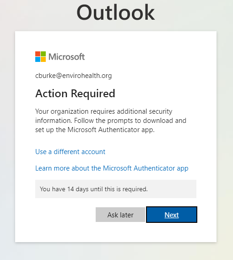Open Learn more about Microsoft Authenticator app
Image resolution: width=233 pixels, height=260 pixels.
tap(112, 168)
